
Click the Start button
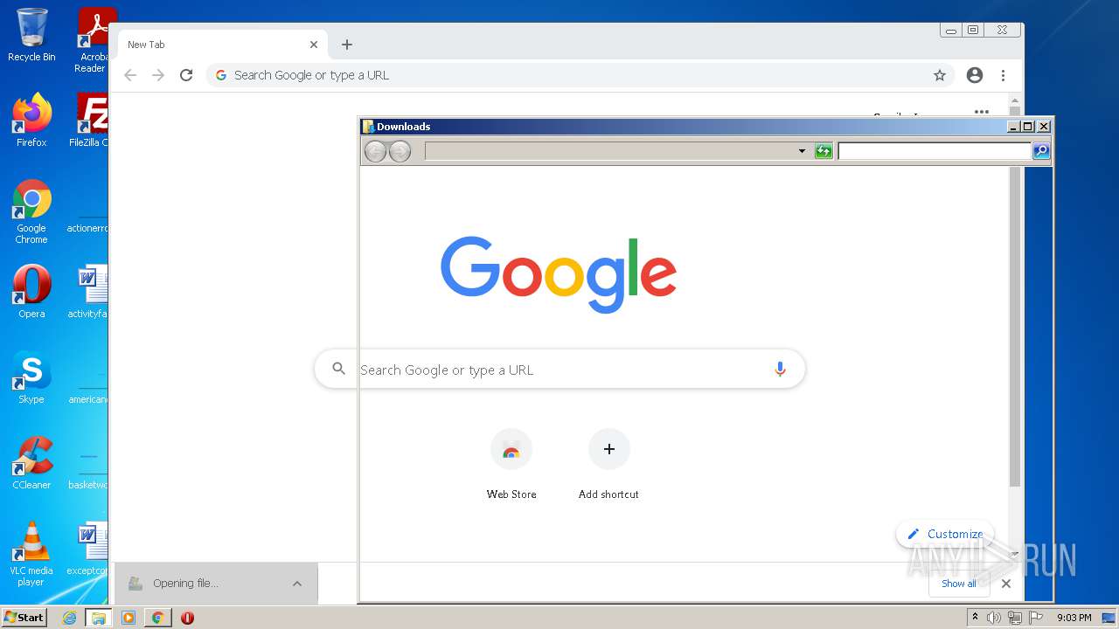tap(24, 617)
